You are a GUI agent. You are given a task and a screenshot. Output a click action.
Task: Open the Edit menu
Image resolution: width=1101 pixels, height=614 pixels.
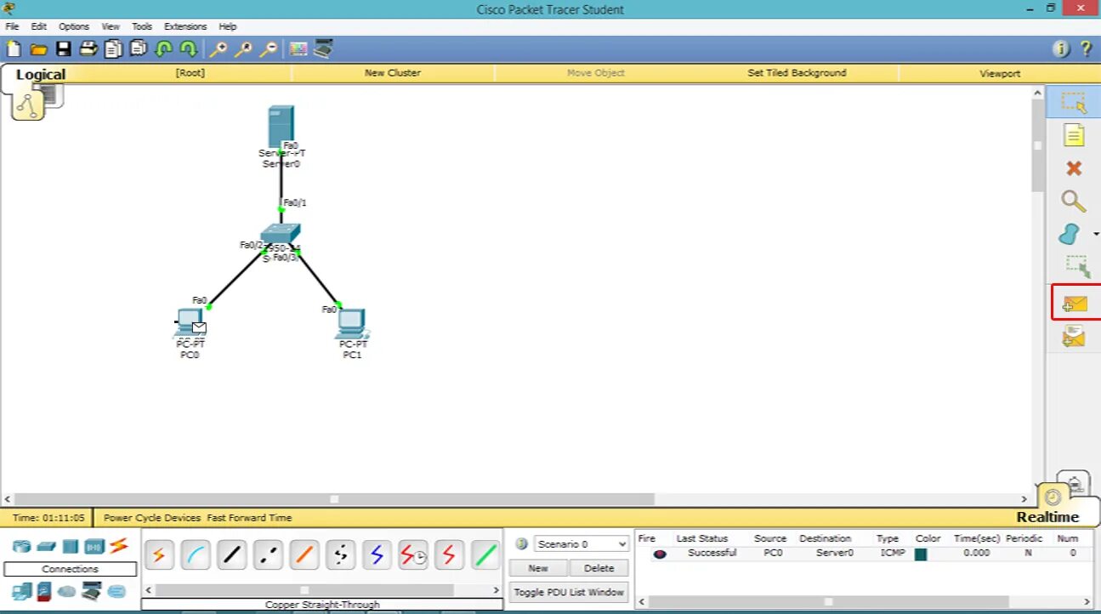click(38, 26)
